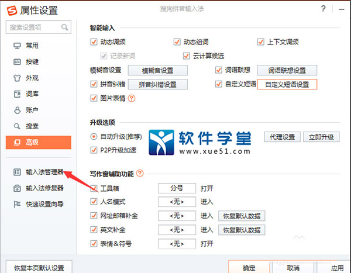
Task: Click 恢复本页默认设置 button
Action: pos(39,267)
